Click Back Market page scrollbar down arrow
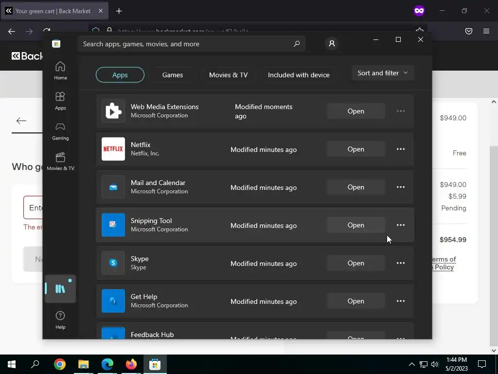 coord(494,351)
